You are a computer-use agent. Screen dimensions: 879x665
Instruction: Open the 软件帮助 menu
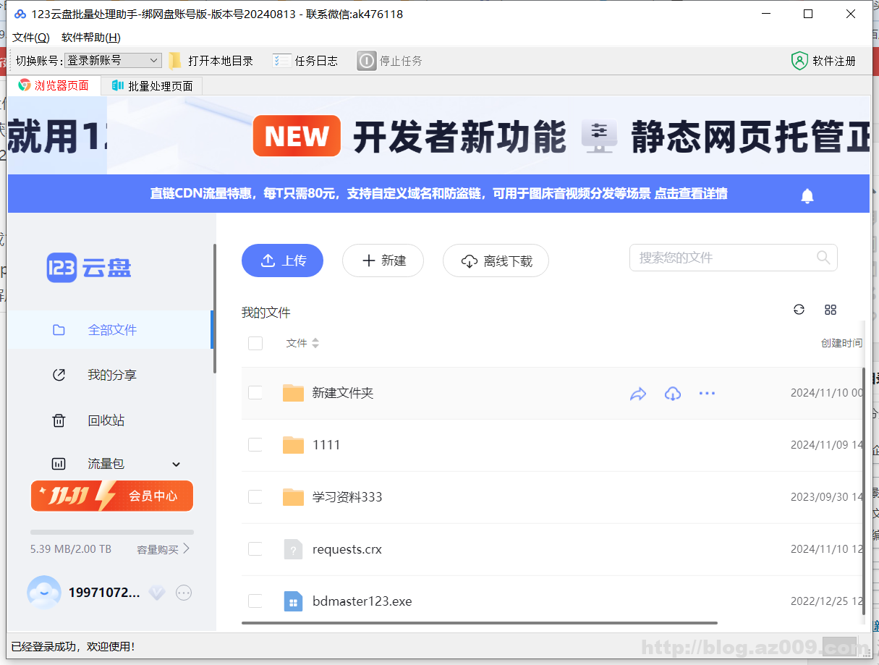pos(91,38)
